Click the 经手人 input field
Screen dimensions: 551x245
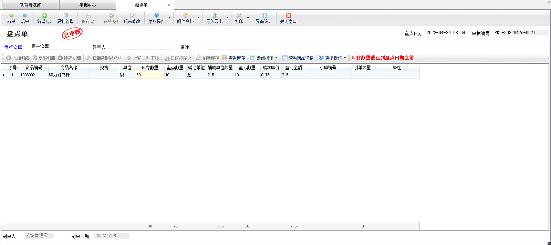tap(146, 47)
